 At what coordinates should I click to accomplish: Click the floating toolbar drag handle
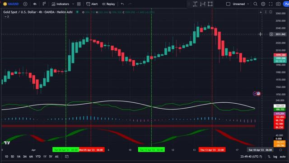pos(189,4)
